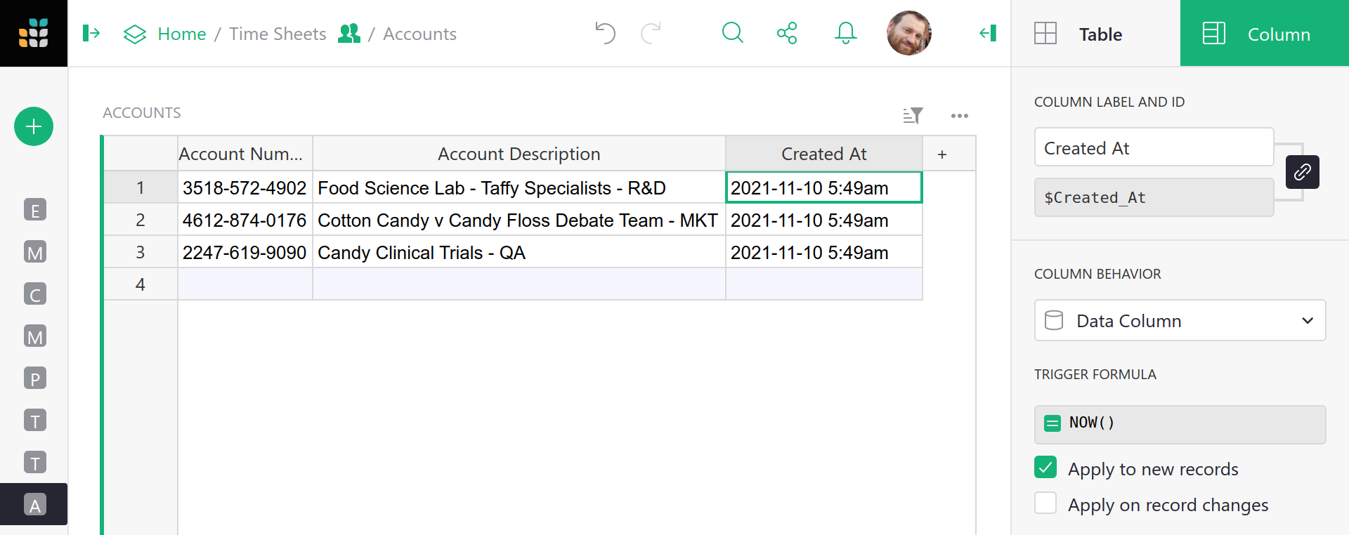
Task: Uncheck Apply to new records
Action: tap(1045, 468)
